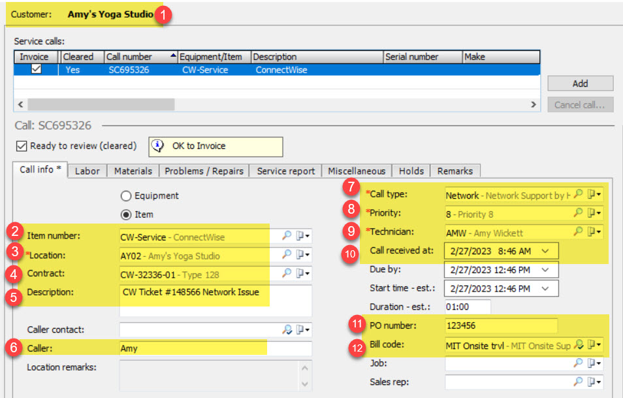Open Call type document dropdown

[x=594, y=194]
